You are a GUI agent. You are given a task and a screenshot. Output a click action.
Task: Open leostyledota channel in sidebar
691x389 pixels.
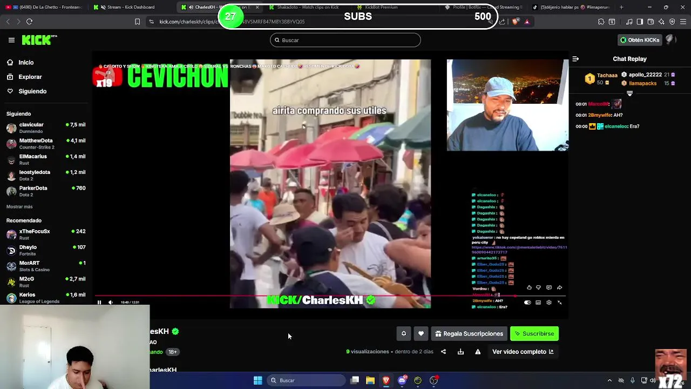click(x=46, y=175)
